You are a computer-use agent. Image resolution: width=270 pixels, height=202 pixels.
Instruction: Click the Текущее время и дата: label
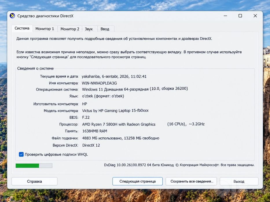click(59, 76)
